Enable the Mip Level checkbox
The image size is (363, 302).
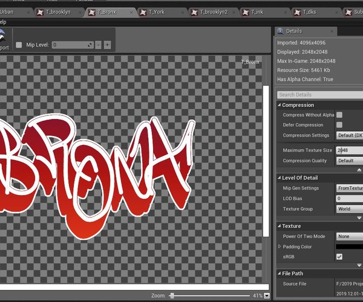coord(19,45)
